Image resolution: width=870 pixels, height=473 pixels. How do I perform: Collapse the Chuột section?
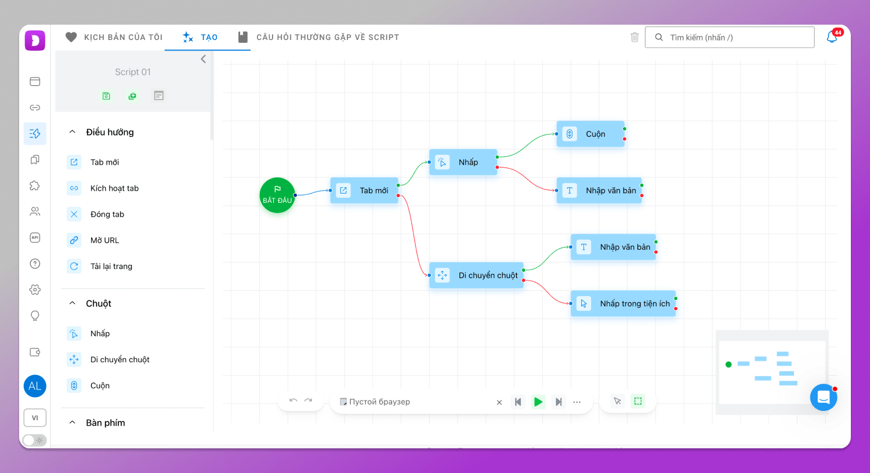tap(72, 303)
